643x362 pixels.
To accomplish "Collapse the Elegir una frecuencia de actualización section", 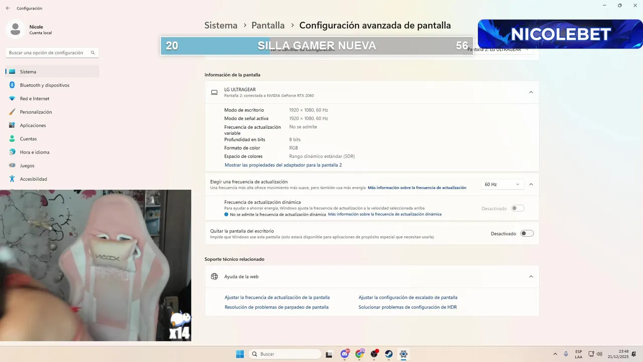I will point(531,185).
